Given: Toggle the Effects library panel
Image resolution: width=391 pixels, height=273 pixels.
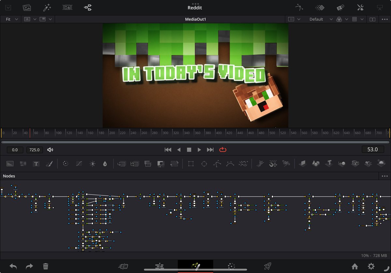Looking at the screenshot, I should (x=47, y=7).
